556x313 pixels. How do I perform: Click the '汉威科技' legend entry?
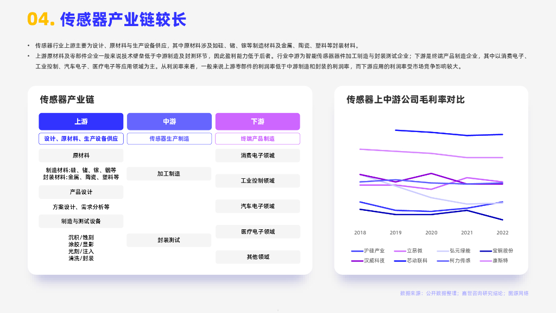pos(368,260)
